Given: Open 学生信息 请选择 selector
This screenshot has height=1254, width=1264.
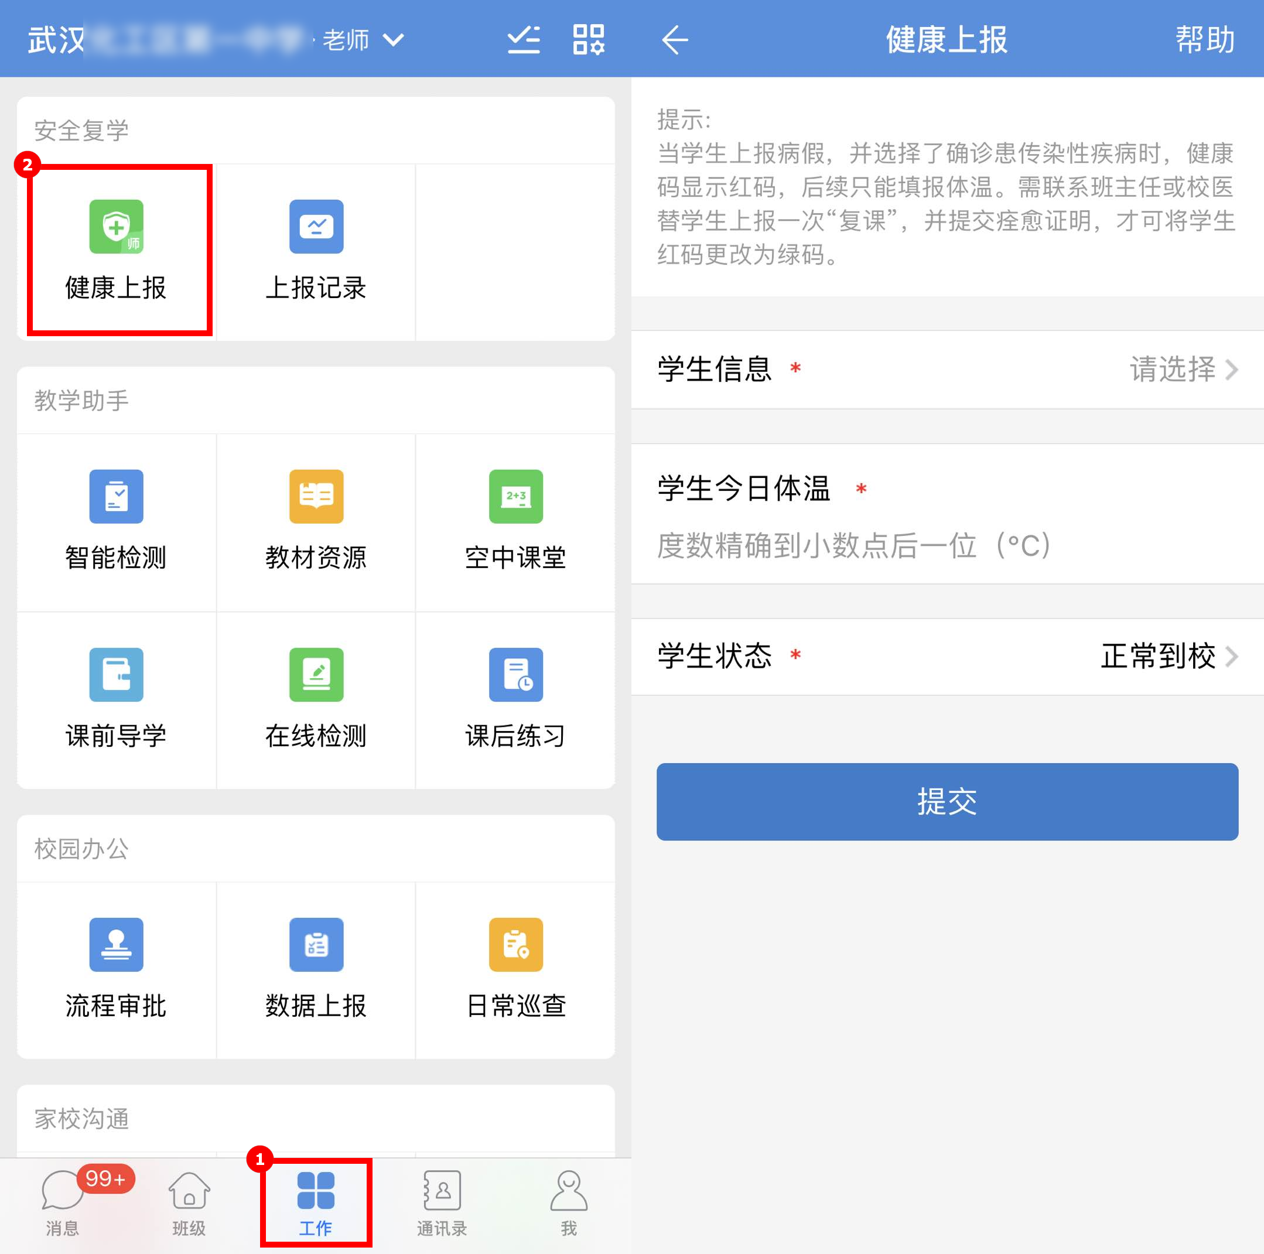Looking at the screenshot, I should (x=1181, y=370).
